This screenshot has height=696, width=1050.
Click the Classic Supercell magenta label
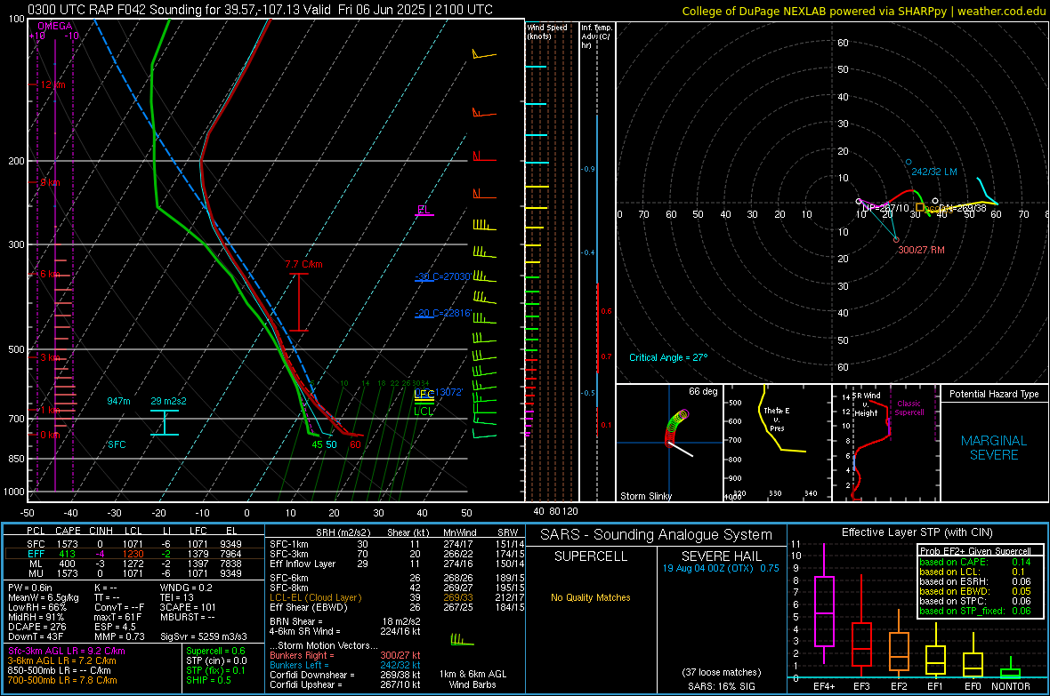[x=909, y=408]
